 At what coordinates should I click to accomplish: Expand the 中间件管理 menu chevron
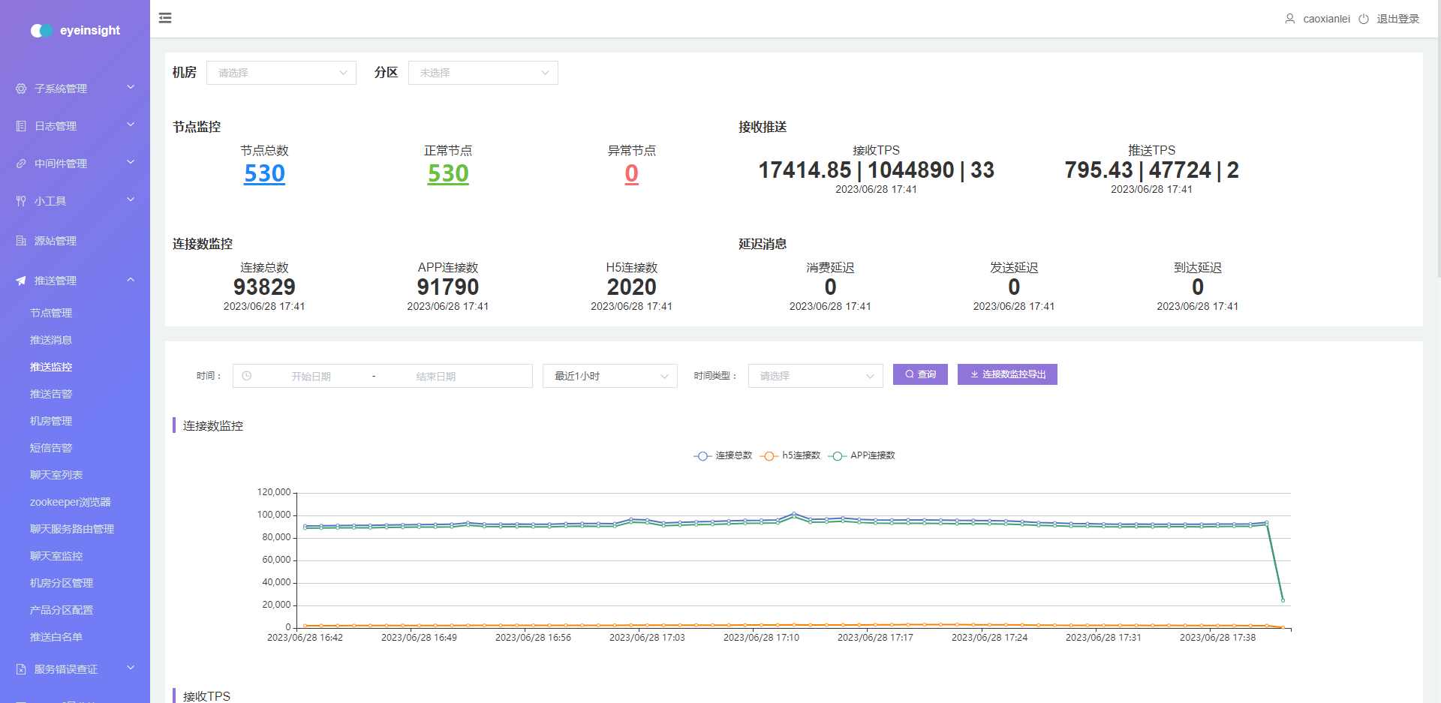(131, 163)
